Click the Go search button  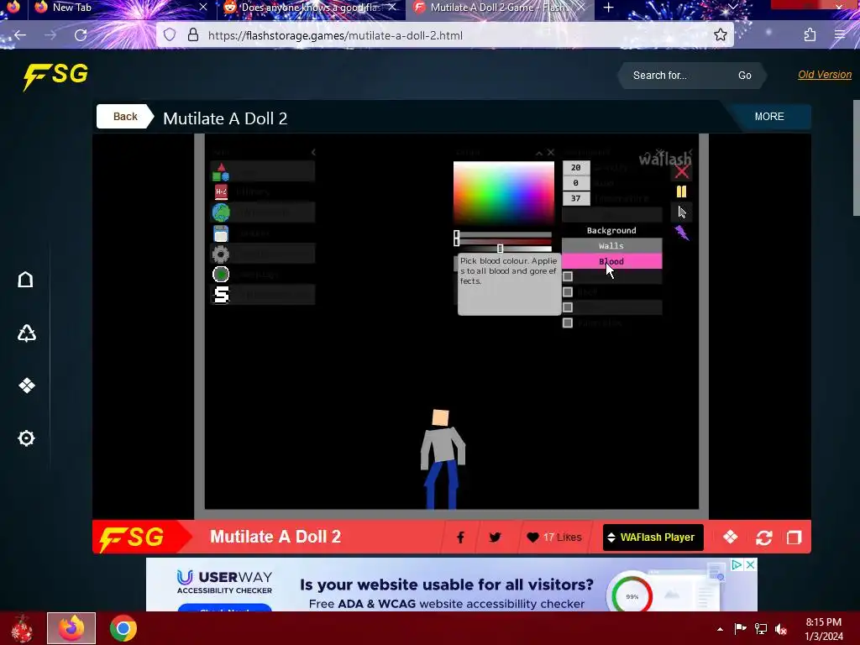coord(744,76)
